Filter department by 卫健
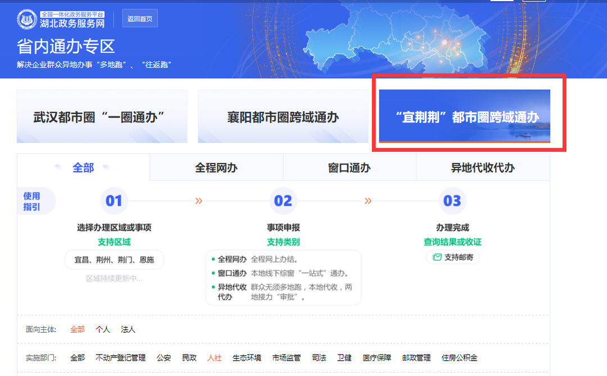Viewport: 607px width, 376px height. click(x=344, y=358)
